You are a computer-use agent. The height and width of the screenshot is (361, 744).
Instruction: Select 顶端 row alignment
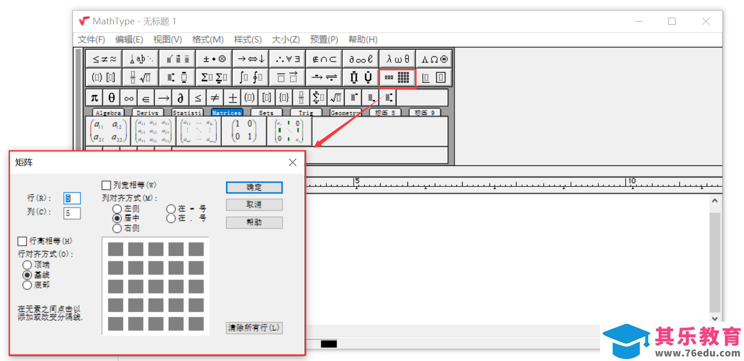[27, 265]
